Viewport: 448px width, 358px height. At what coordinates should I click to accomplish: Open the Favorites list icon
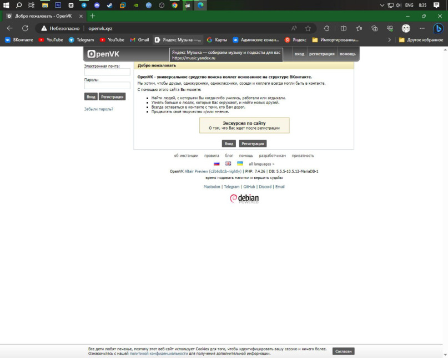pyautogui.click(x=359, y=28)
